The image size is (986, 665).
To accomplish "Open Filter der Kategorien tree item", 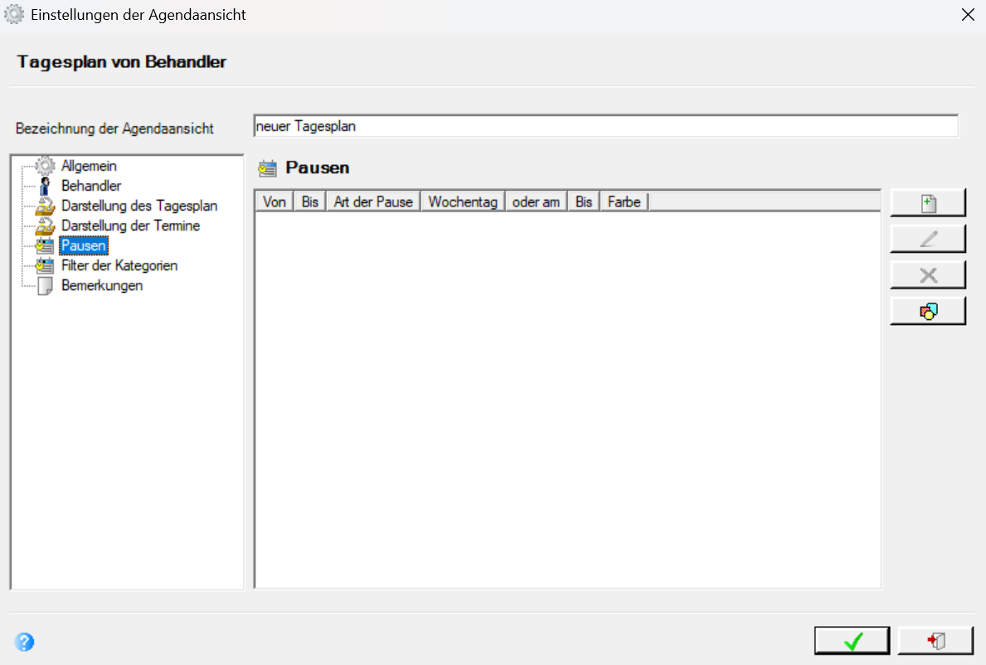I will tap(119, 265).
